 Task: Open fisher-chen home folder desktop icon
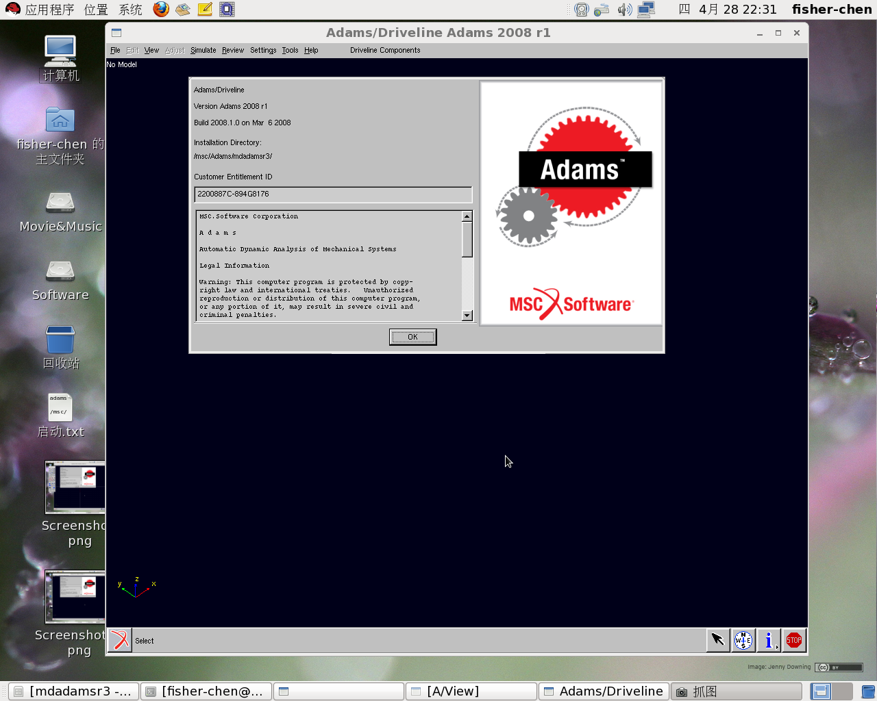(60, 136)
